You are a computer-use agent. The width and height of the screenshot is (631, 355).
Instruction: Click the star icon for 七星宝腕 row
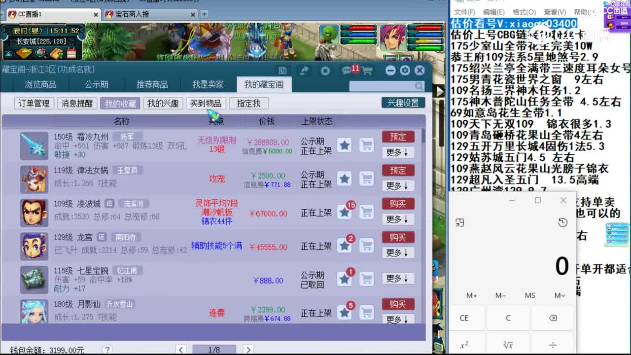pos(345,280)
